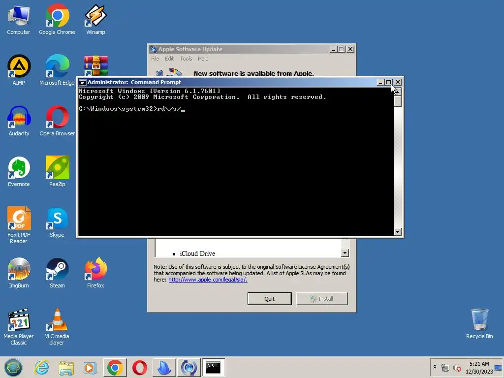Close the Command Prompt window

[398, 82]
